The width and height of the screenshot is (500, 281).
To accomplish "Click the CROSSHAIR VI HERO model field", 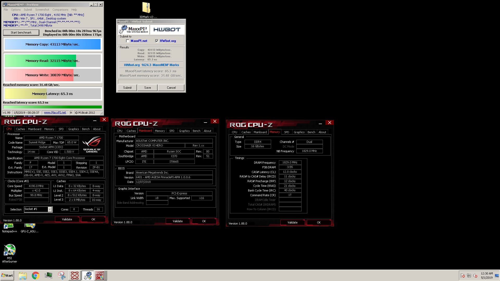I will [160, 145].
